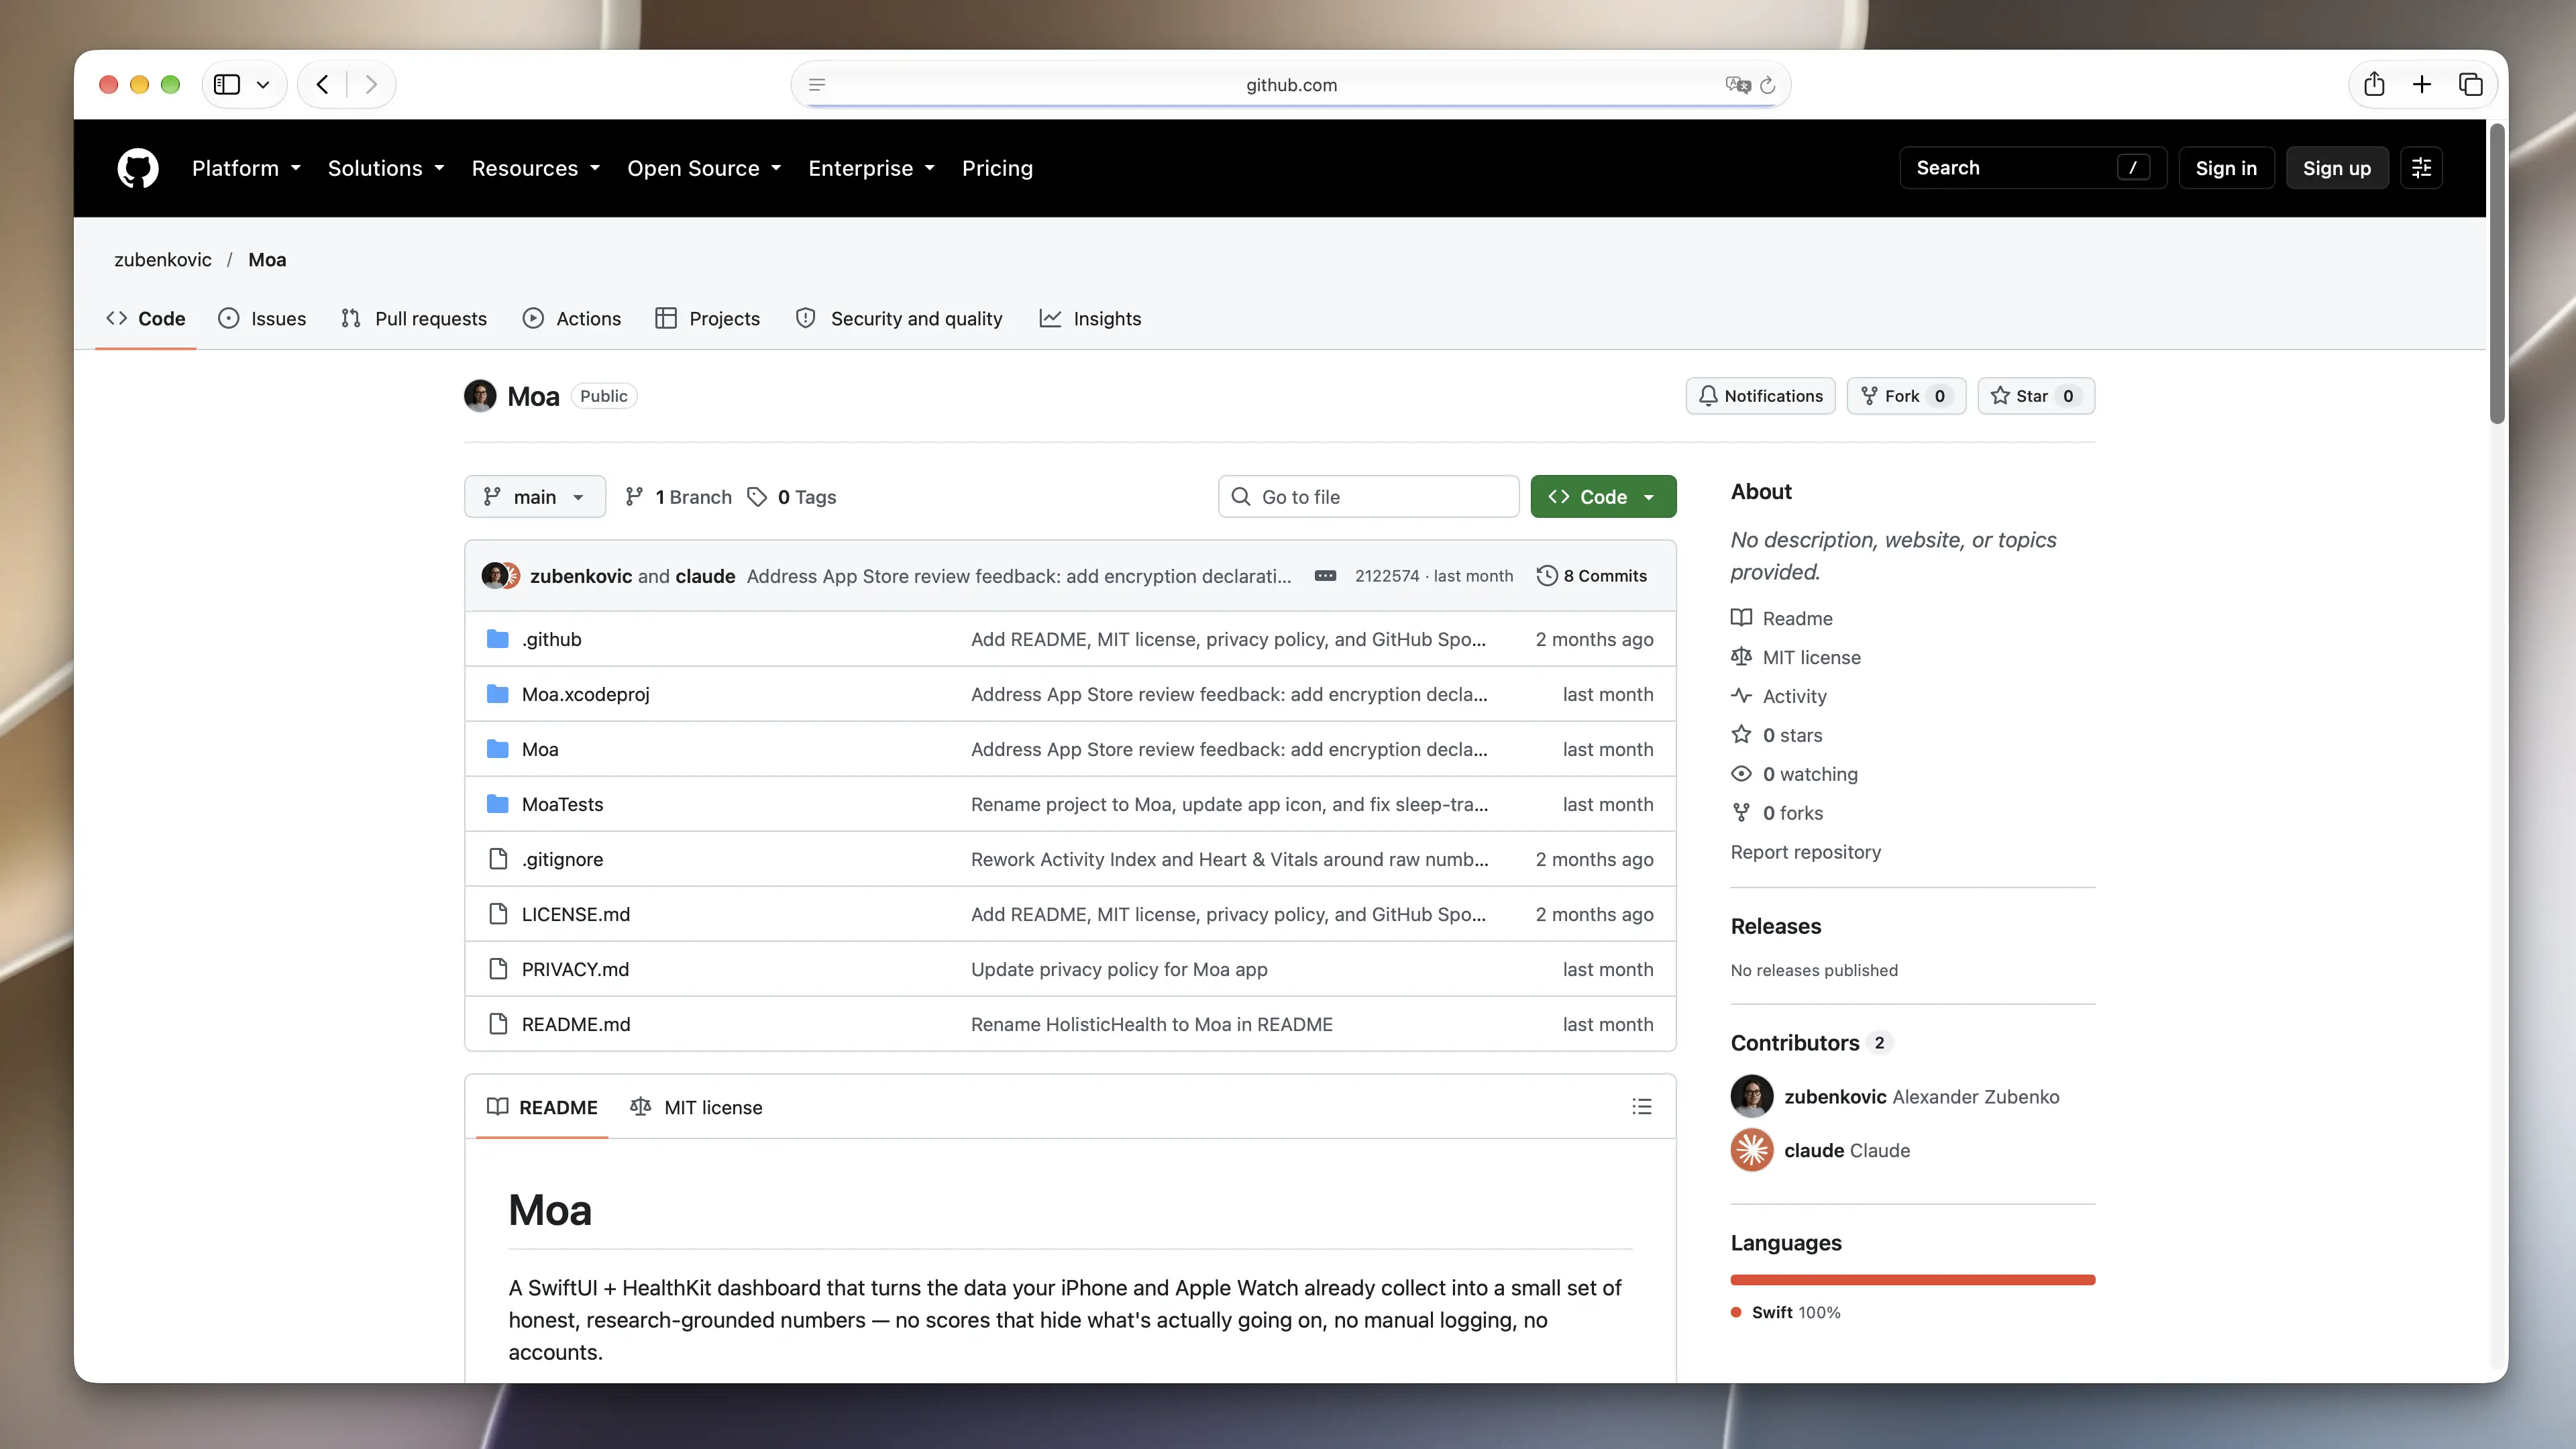Go back with Safari back arrow
This screenshot has width=2576, height=1449.
322,85
